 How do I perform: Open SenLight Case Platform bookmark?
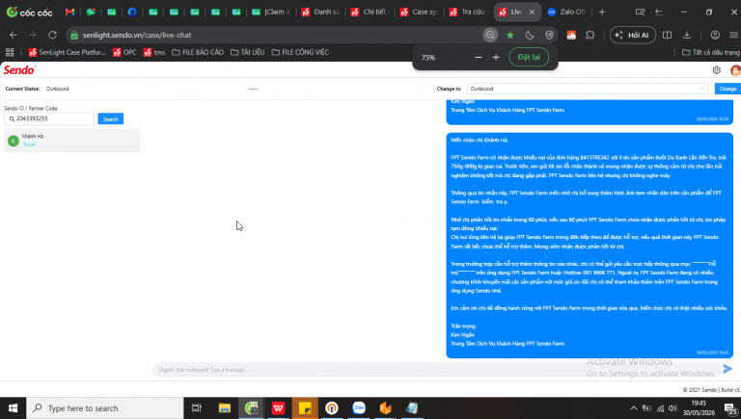click(x=68, y=52)
